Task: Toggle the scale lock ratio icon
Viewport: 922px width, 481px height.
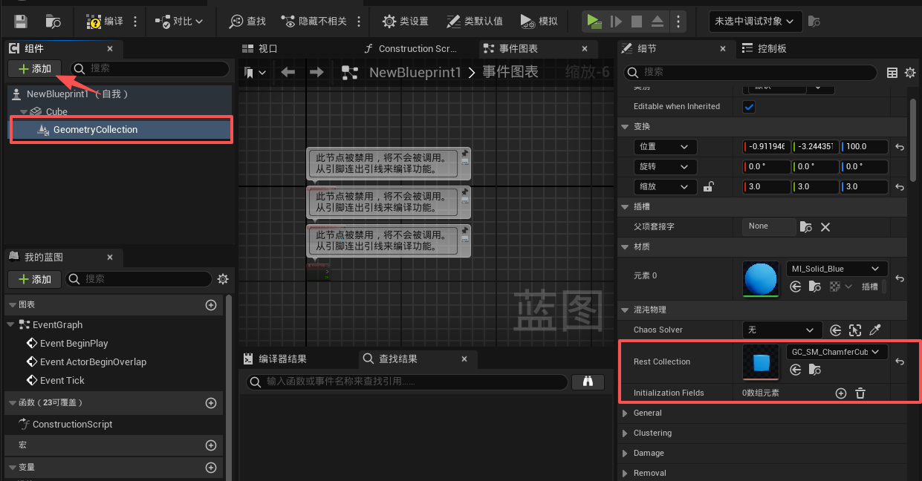Action: click(708, 187)
